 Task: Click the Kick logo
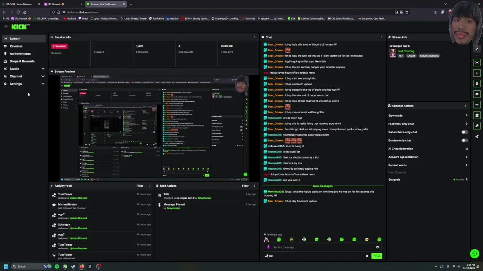click(x=20, y=27)
